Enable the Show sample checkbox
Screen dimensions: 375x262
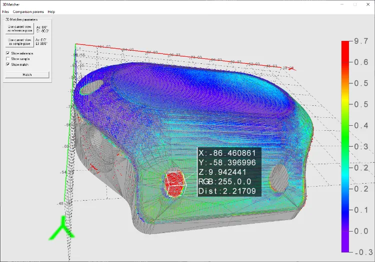coord(8,59)
